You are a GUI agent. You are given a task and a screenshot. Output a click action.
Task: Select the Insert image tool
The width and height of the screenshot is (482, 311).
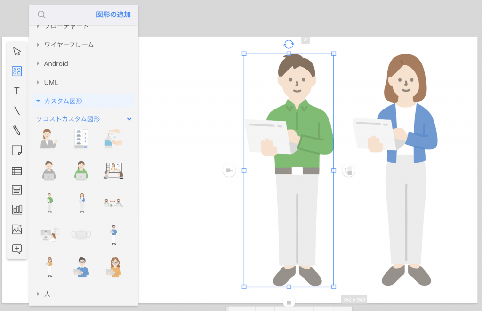(x=17, y=229)
